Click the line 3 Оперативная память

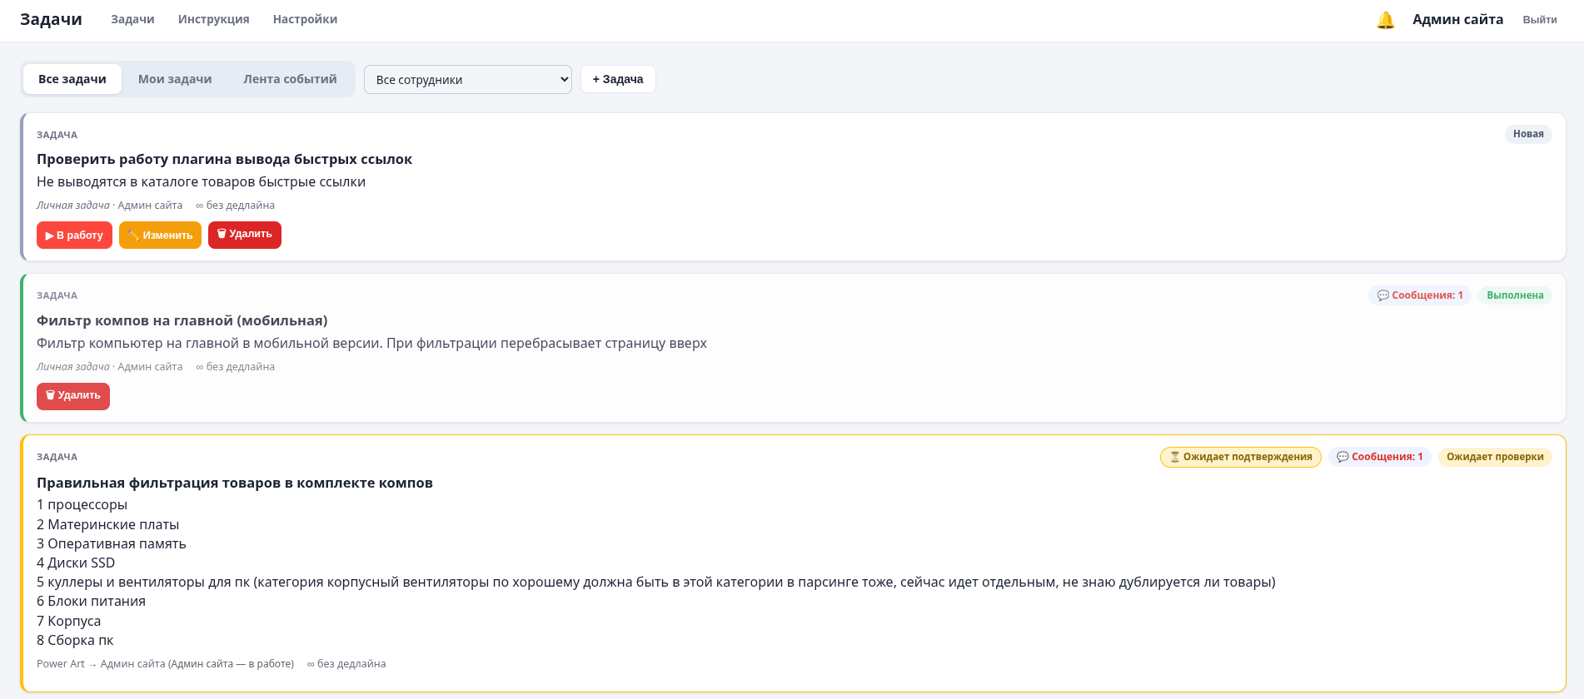pyautogui.click(x=112, y=543)
